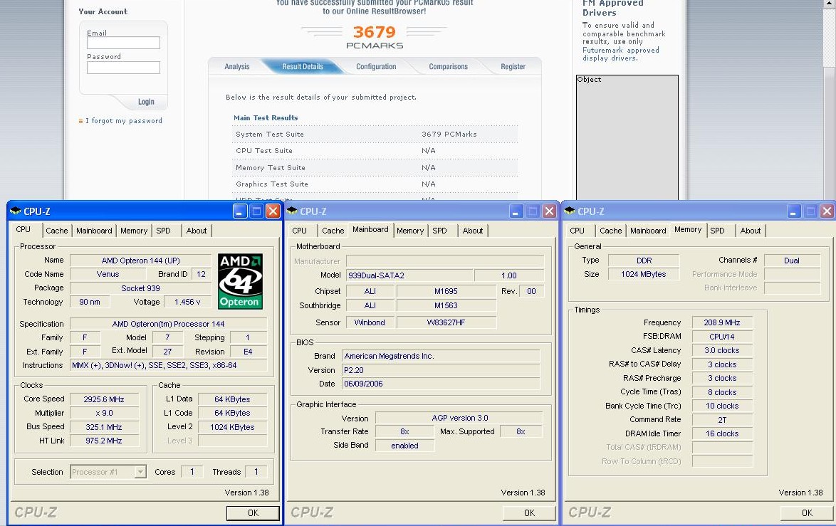The width and height of the screenshot is (836, 526).
Task: Click the FSB:DRAM value 'CPU/14'
Action: pos(722,337)
